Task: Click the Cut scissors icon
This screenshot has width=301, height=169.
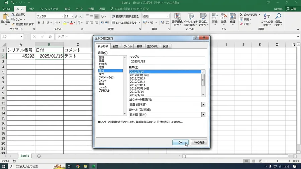Action: (13, 15)
